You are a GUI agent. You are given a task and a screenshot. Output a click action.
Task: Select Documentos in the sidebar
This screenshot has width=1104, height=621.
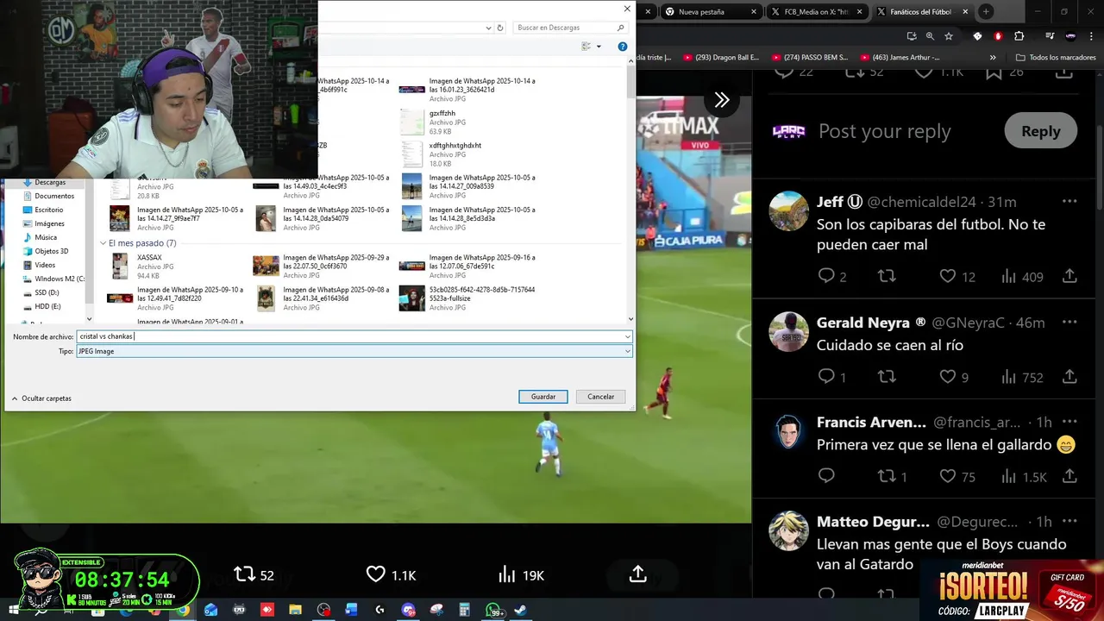53,196
